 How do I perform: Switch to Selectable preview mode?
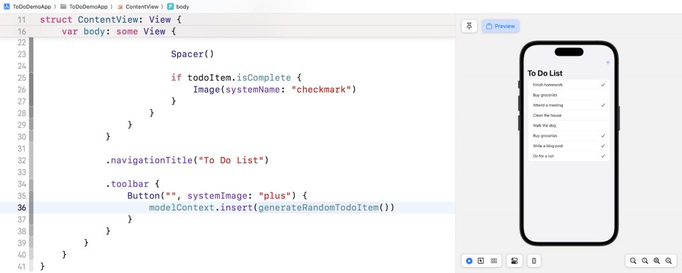[481, 261]
